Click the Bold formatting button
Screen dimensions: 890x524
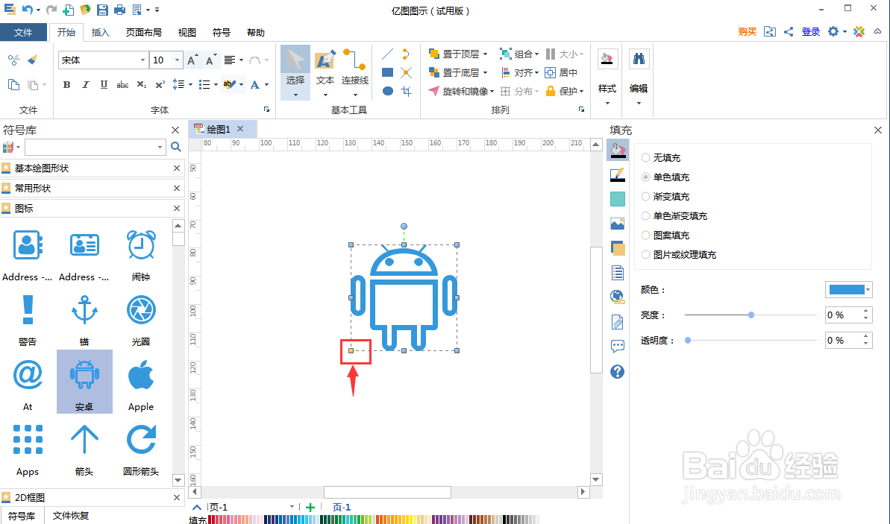(x=67, y=84)
